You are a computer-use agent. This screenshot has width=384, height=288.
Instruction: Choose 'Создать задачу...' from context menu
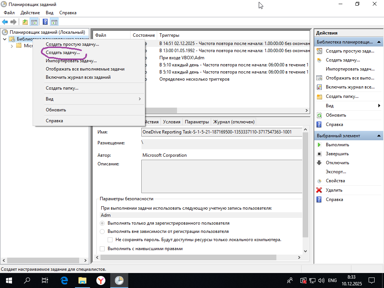(x=88, y=52)
